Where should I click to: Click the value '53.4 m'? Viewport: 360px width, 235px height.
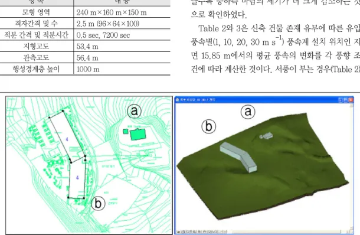(87, 47)
